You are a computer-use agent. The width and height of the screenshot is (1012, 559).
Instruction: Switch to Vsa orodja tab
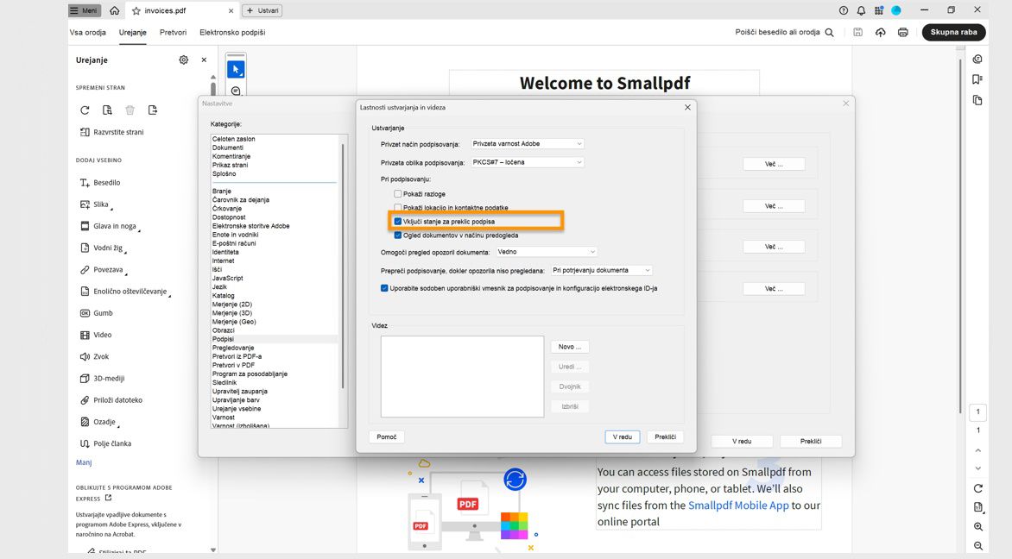(x=88, y=32)
